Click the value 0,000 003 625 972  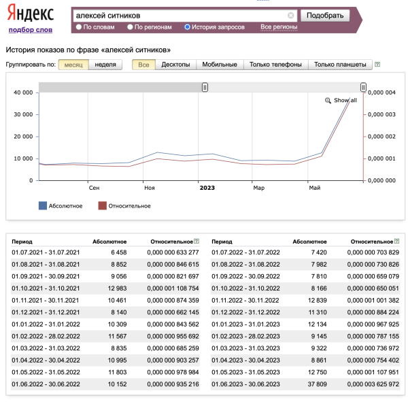(373, 384)
